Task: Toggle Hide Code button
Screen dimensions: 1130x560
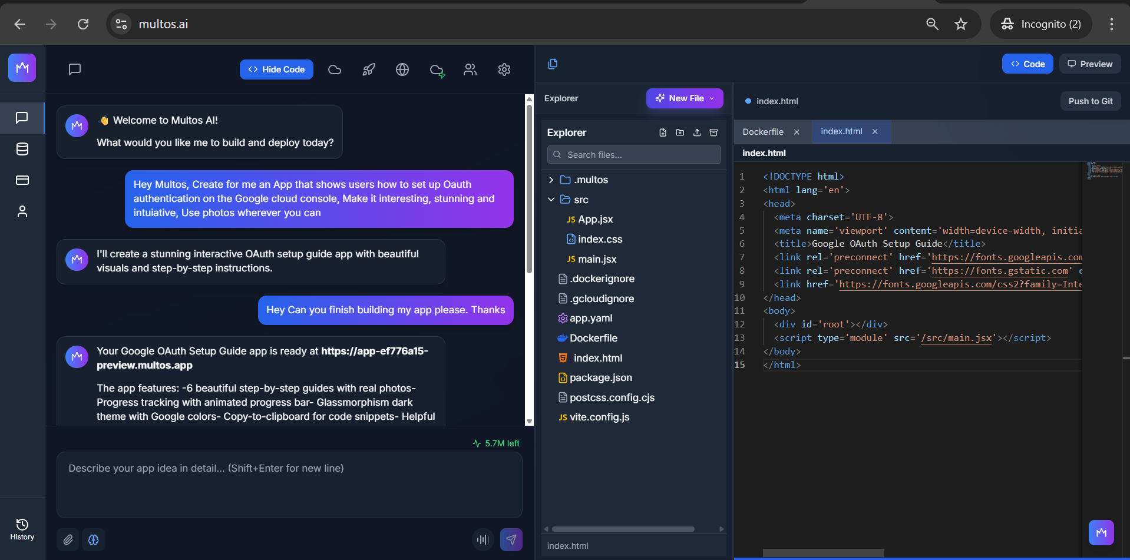Action: click(276, 69)
